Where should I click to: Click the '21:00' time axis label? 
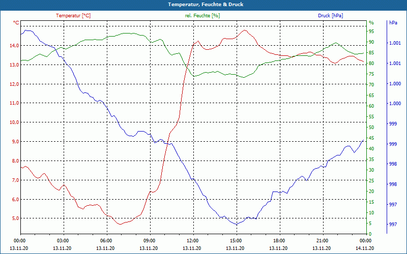[x=323, y=240]
